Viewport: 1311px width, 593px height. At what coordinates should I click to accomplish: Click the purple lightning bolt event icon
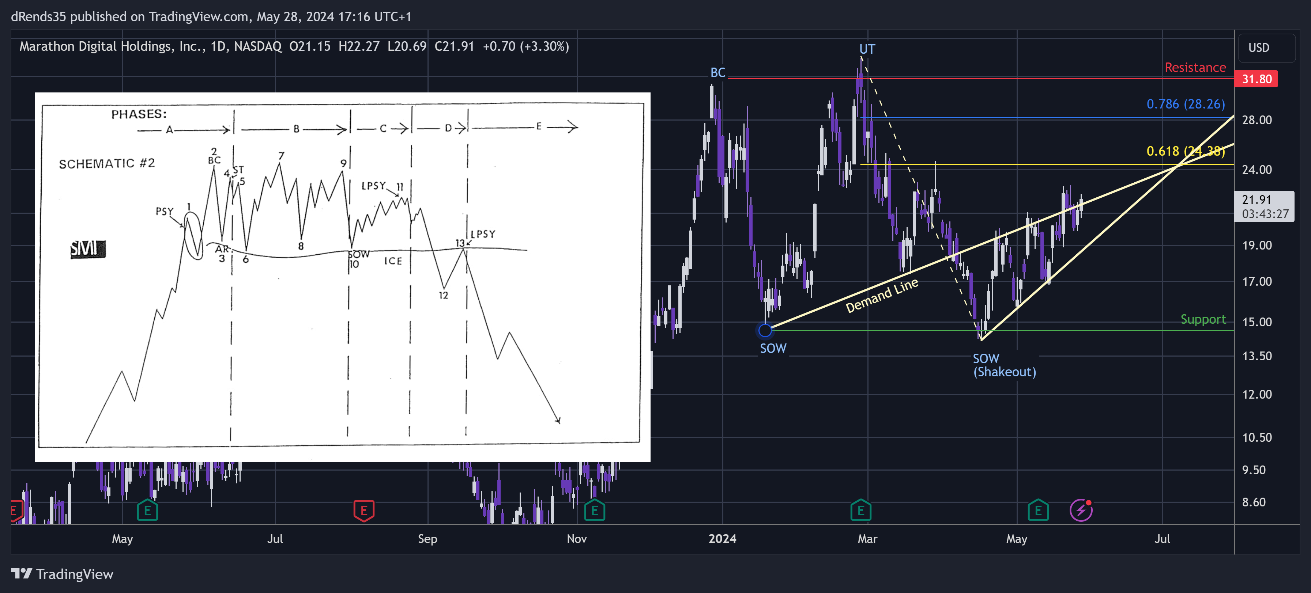click(1081, 510)
